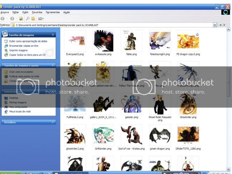Click the vertical scrollbar thumb
The width and height of the screenshot is (232, 174).
coord(228,82)
